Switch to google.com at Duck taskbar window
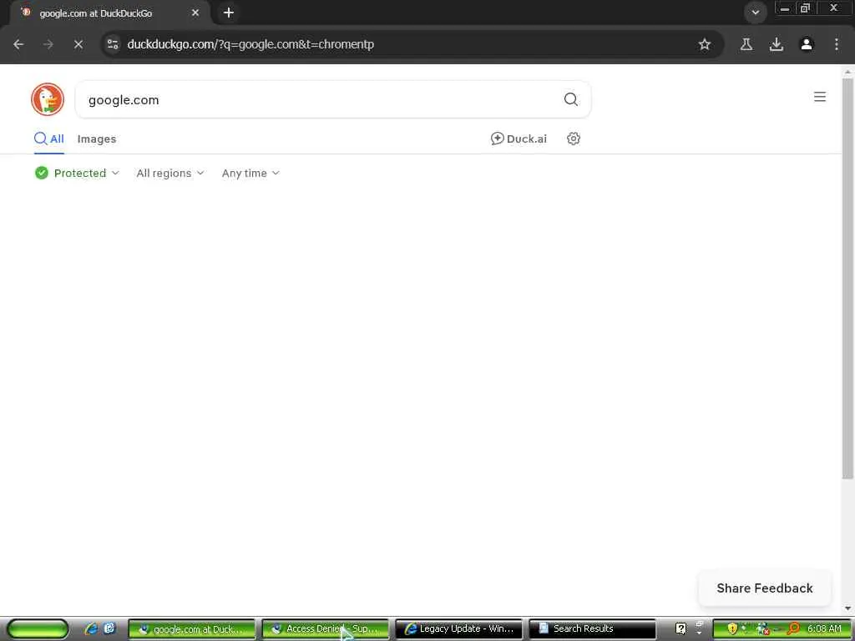 [191, 629]
